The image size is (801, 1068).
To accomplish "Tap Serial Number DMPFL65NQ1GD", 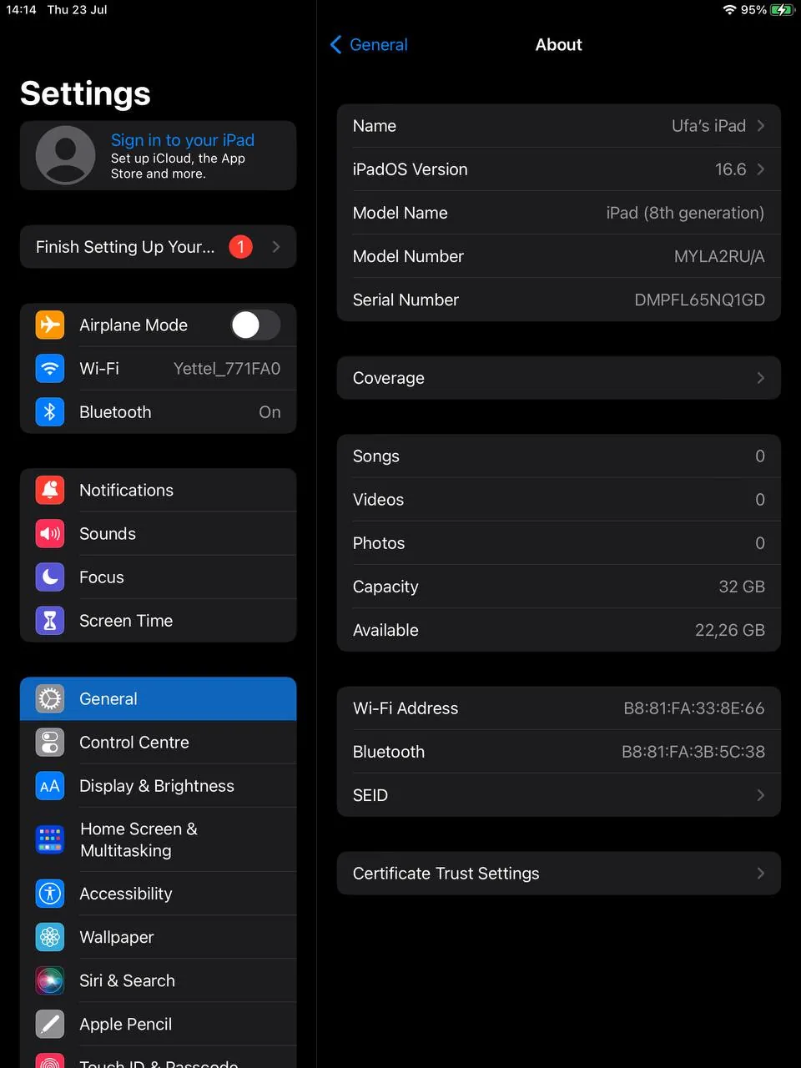I will [699, 300].
